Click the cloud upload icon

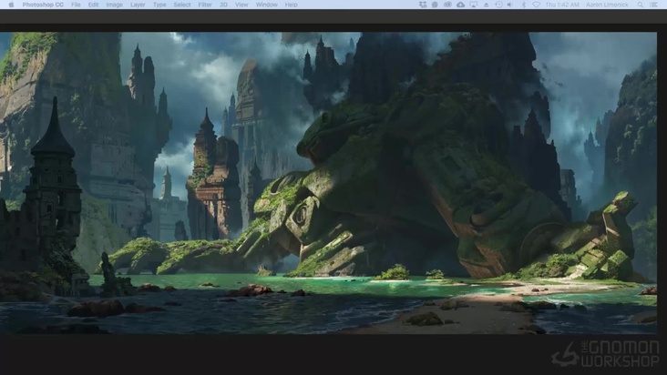(x=460, y=5)
